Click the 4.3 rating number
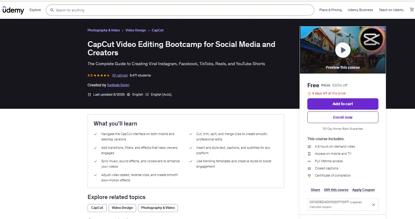Screen dimensions: 415x219 90,75
